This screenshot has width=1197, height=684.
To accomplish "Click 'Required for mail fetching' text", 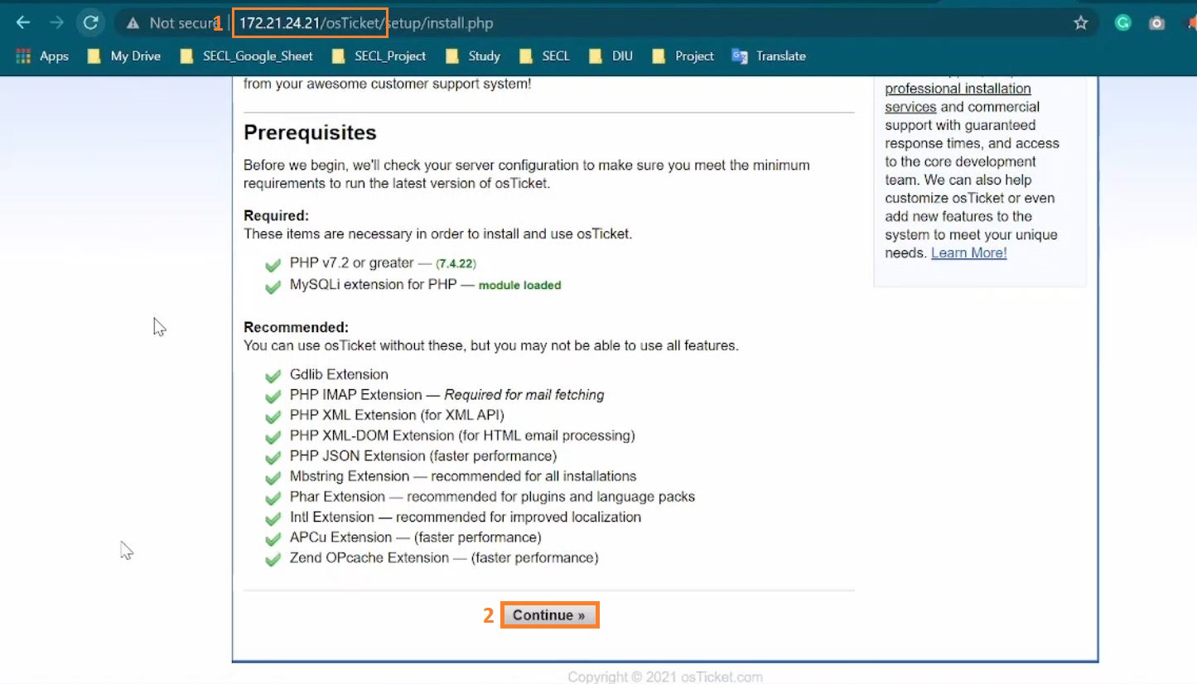I will (x=524, y=395).
